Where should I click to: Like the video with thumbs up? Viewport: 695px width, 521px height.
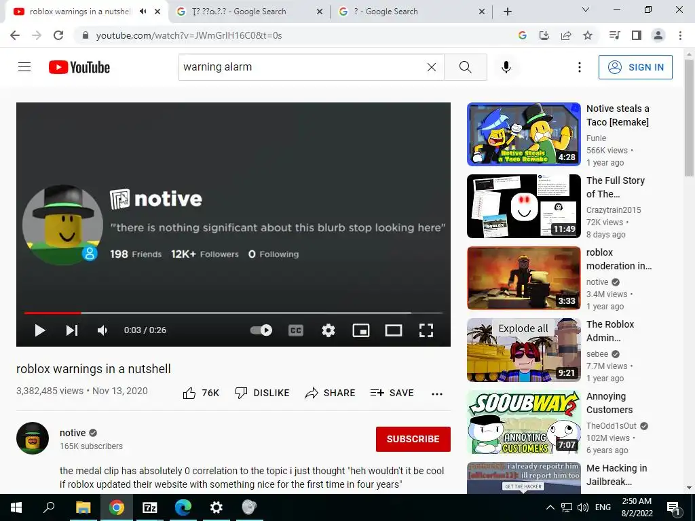(x=201, y=393)
